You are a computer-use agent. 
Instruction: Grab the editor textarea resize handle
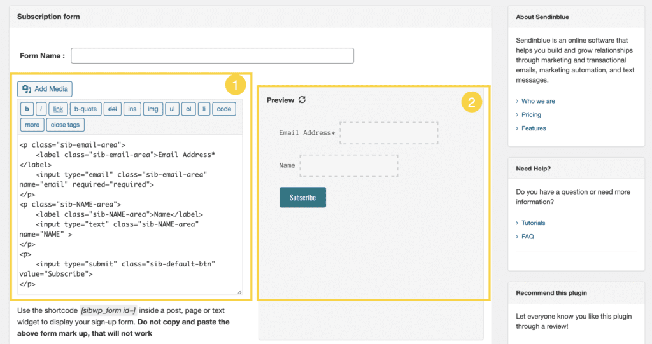coord(239,292)
